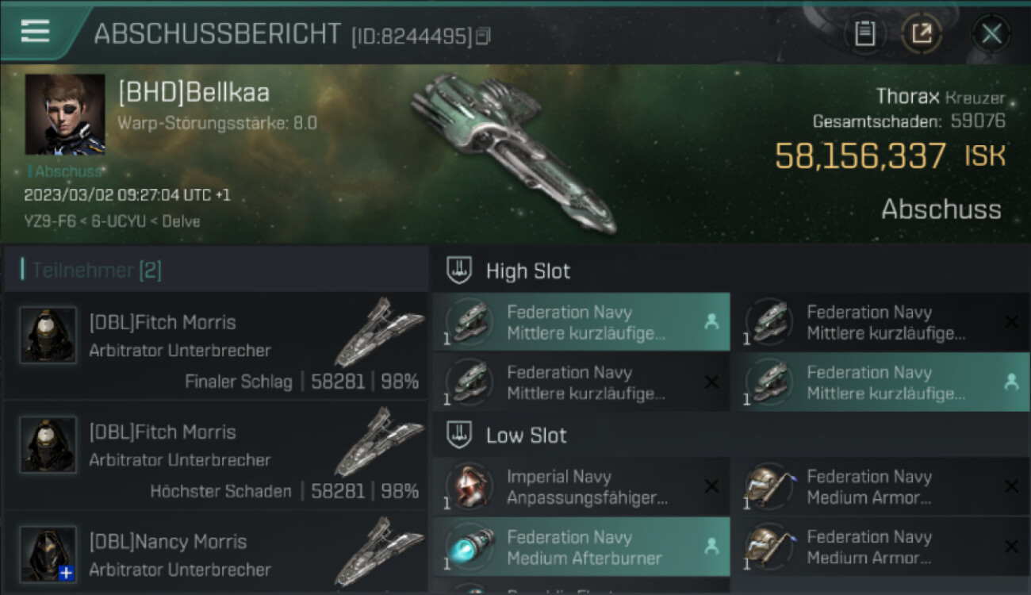The image size is (1031, 595).
Task: Tap the first Federation Navy Medium Armor module
Action: click(x=880, y=486)
